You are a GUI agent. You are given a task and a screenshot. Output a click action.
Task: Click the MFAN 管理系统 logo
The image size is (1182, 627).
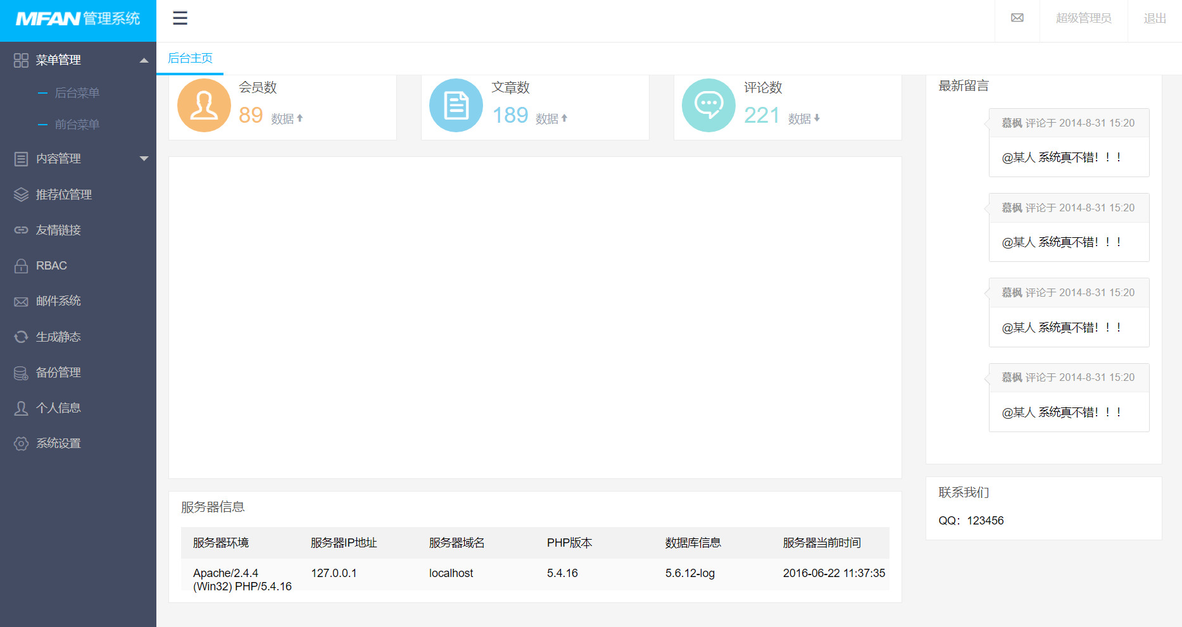coord(78,19)
